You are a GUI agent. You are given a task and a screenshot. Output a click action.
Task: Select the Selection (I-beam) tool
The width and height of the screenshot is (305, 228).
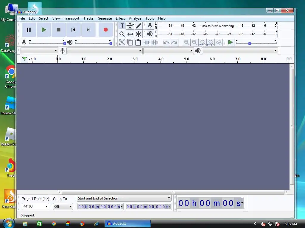[x=122, y=26]
